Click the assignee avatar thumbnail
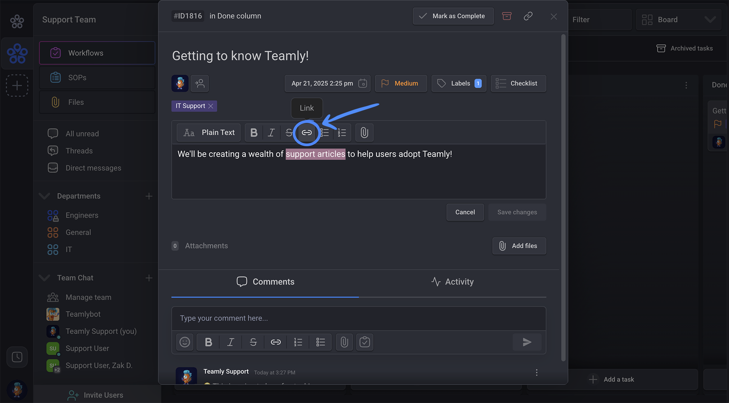 pyautogui.click(x=180, y=83)
